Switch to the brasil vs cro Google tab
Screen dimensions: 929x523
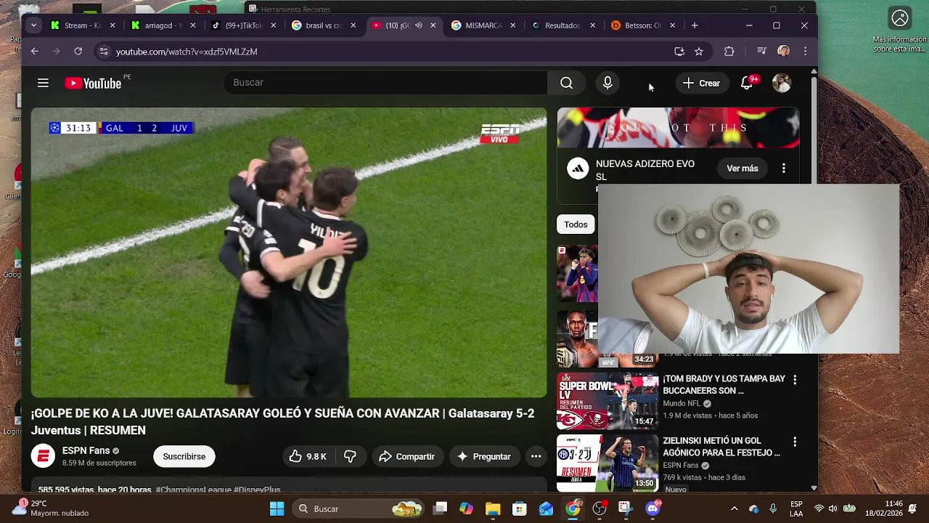(x=324, y=25)
